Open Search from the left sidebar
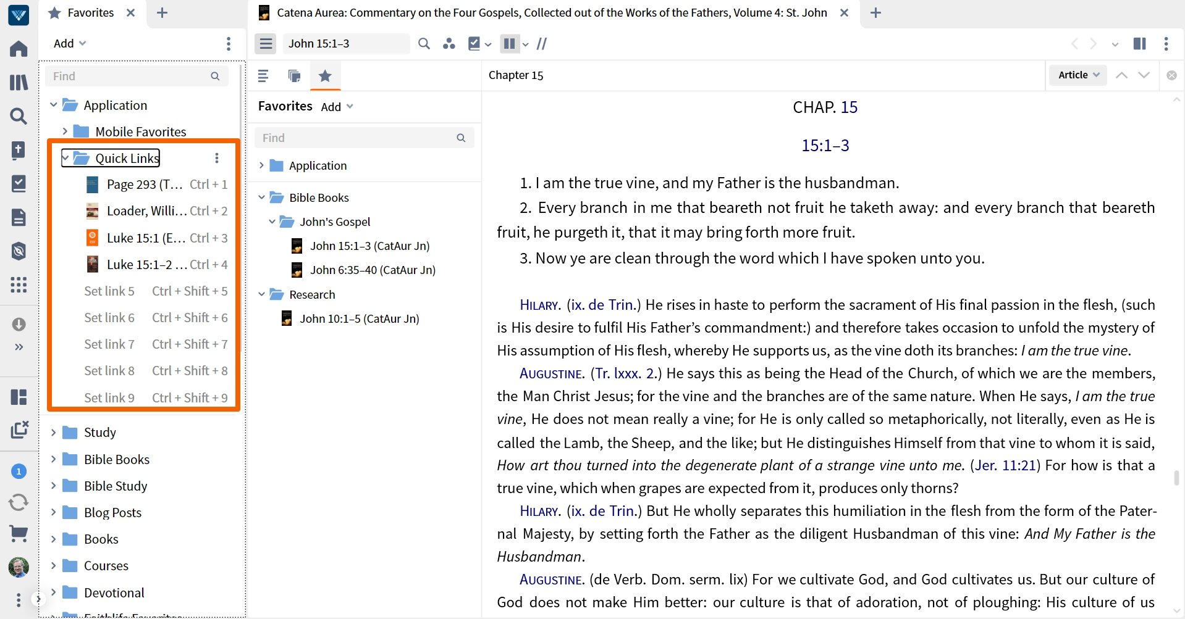Viewport: 1185px width, 619px height. 19,116
